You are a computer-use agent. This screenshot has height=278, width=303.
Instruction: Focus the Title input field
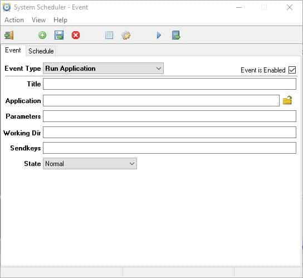click(169, 84)
